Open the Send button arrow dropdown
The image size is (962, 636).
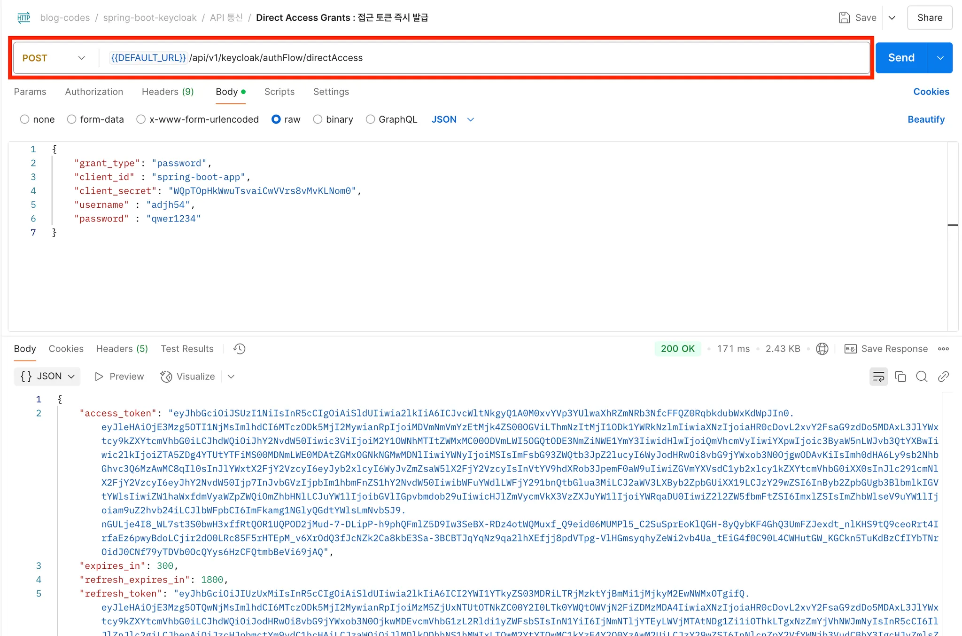coord(940,58)
